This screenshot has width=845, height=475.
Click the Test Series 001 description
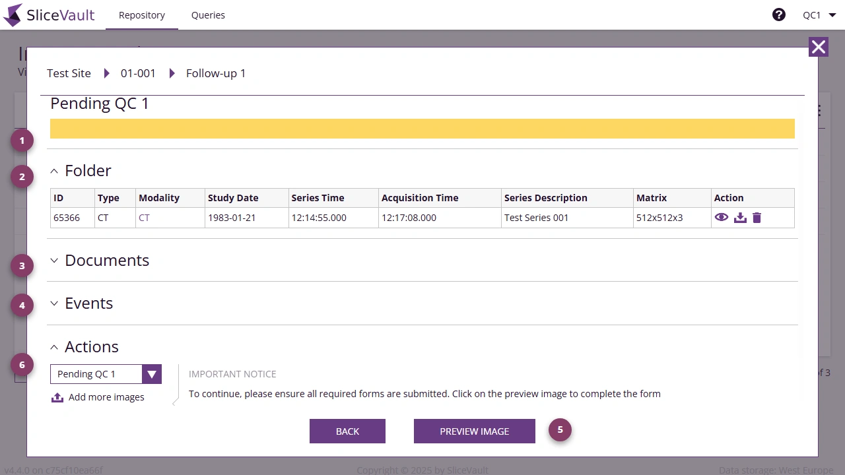(536, 218)
